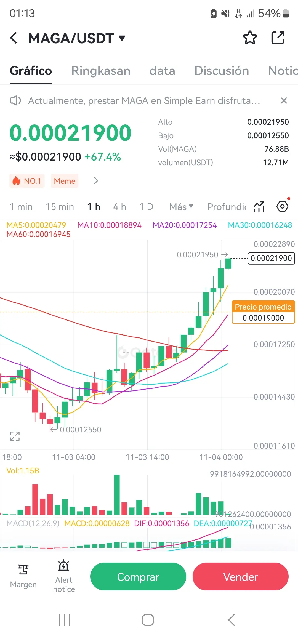Tap the volumen(USDT) value 12.71M

tap(276, 163)
